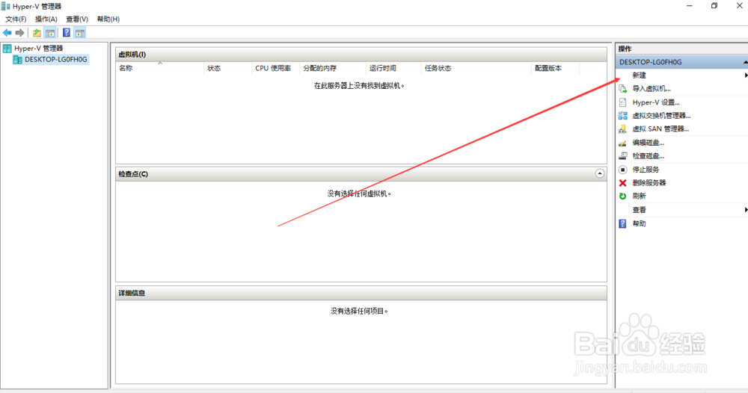Click the DESKTOP-LG0FH0G server icon in tree
The image size is (748, 393).
(x=18, y=60)
